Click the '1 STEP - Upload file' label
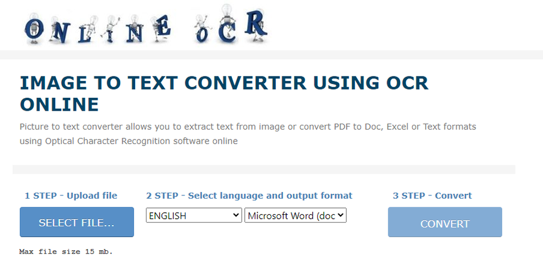The height and width of the screenshot is (273, 543). pos(71,195)
